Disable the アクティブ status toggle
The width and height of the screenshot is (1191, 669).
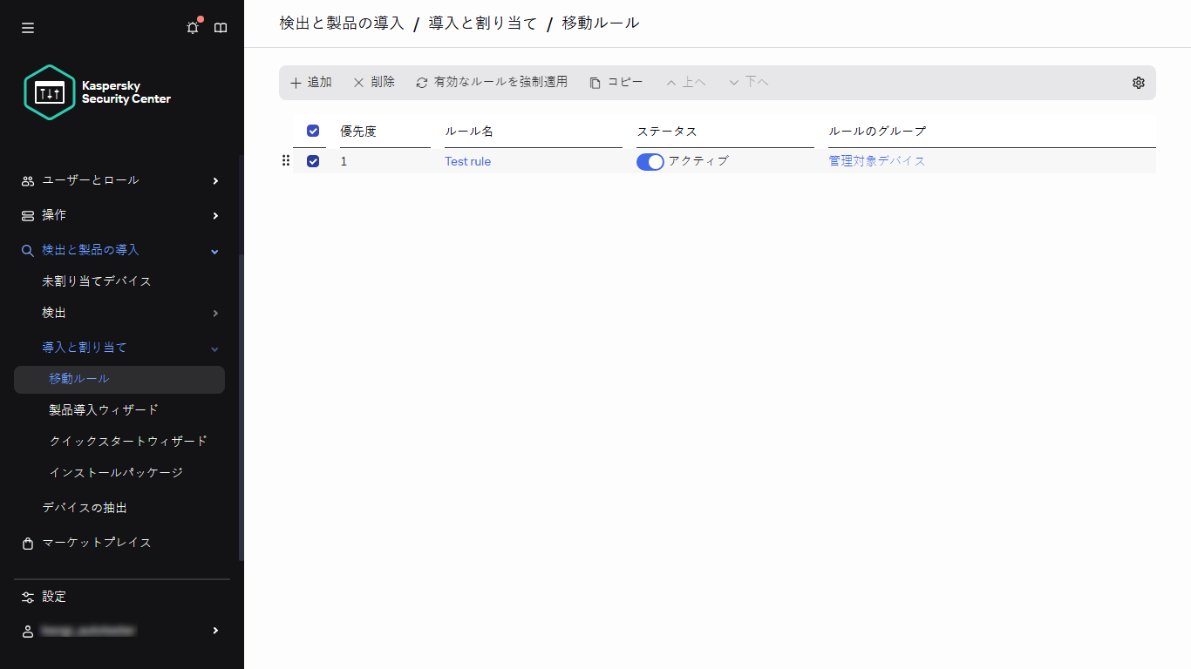(650, 161)
